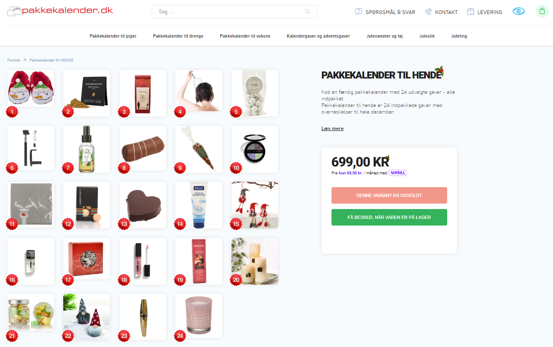Open Pakkekalender til voksne menu
Viewport: 553px width, 347px height.
click(245, 36)
